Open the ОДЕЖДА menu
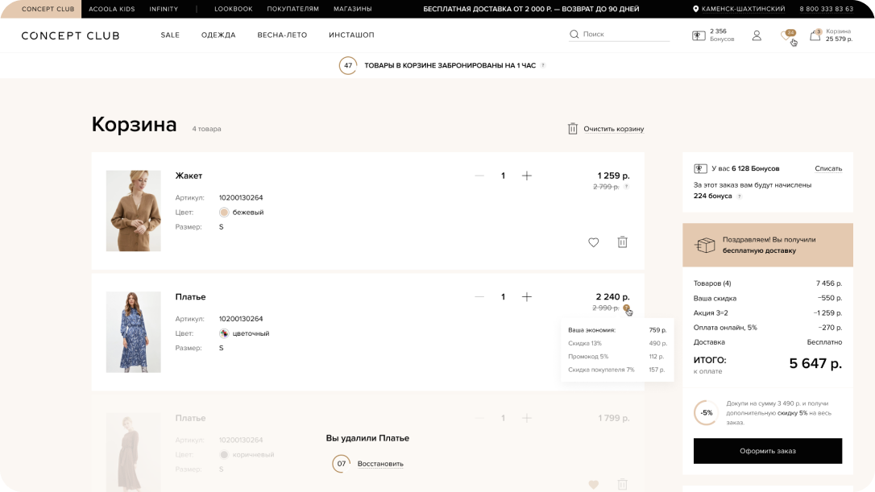This screenshot has width=875, height=492. (218, 35)
